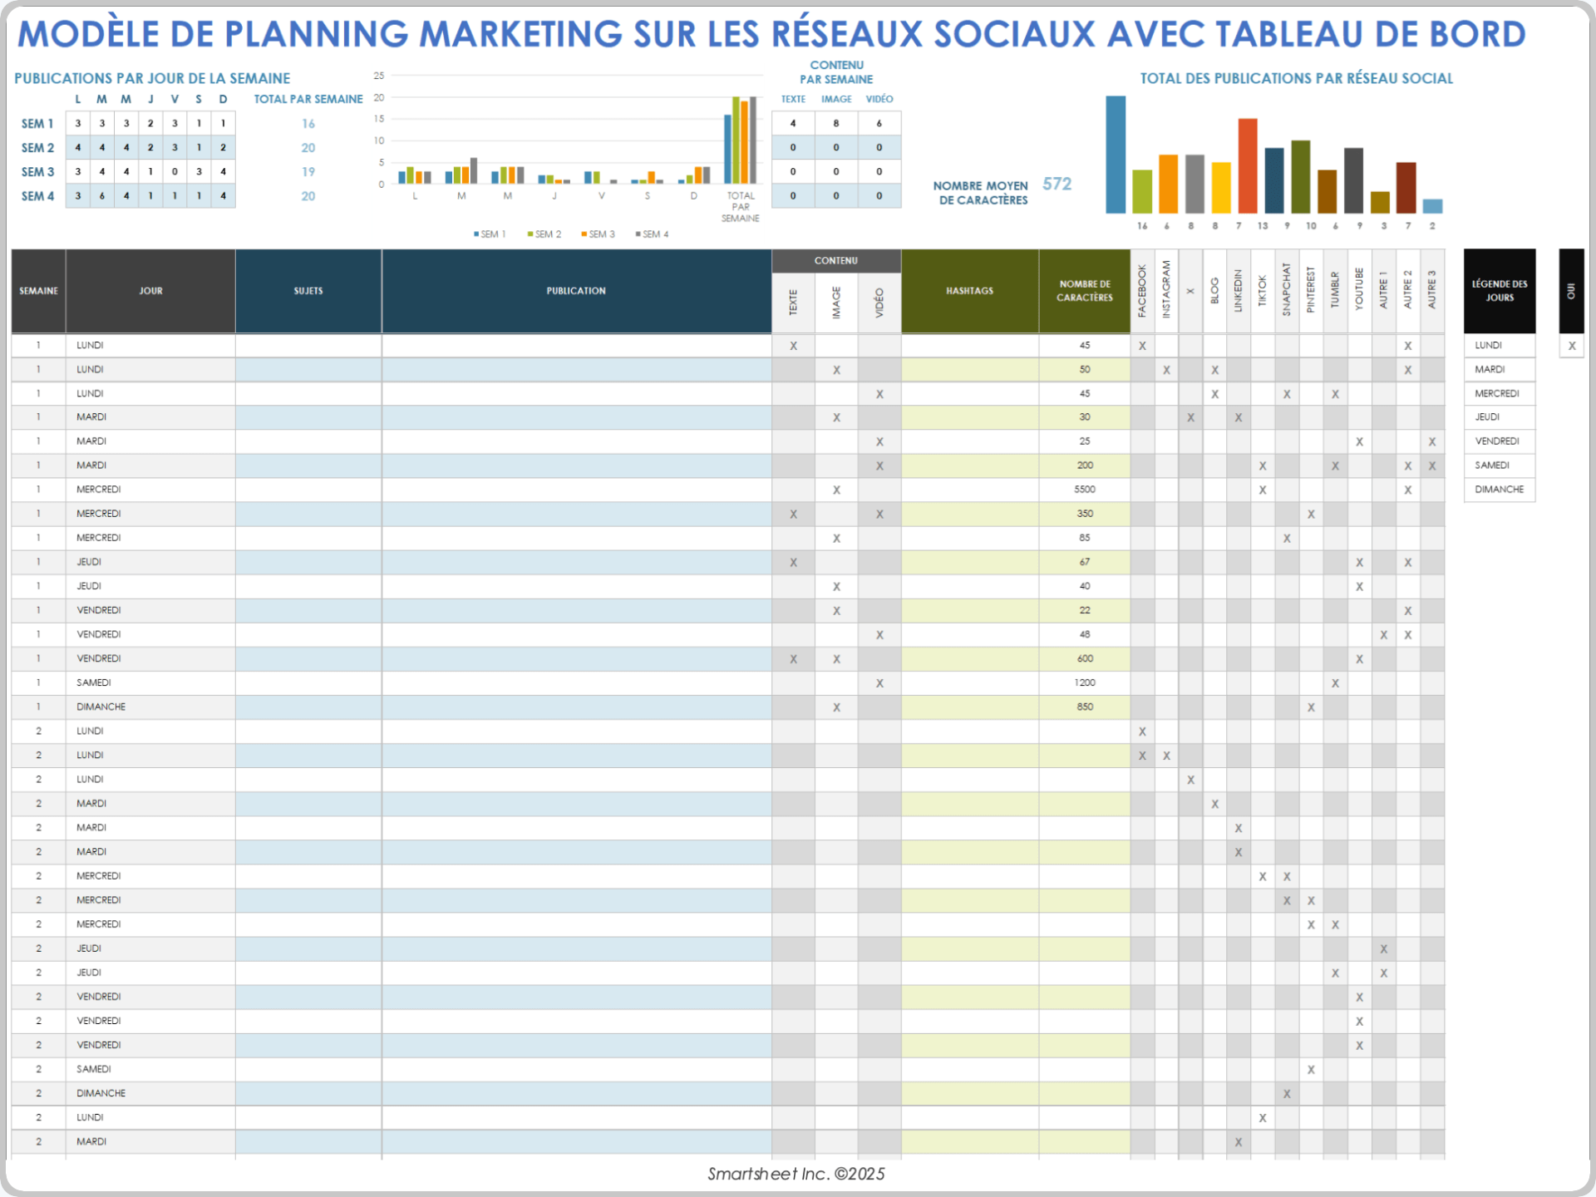The height and width of the screenshot is (1197, 1596).
Task: Select MERCREDI in the day legend list
Action: point(1500,393)
